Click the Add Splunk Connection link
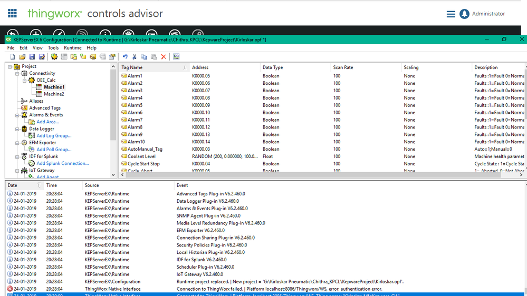The image size is (527, 296). (63, 163)
